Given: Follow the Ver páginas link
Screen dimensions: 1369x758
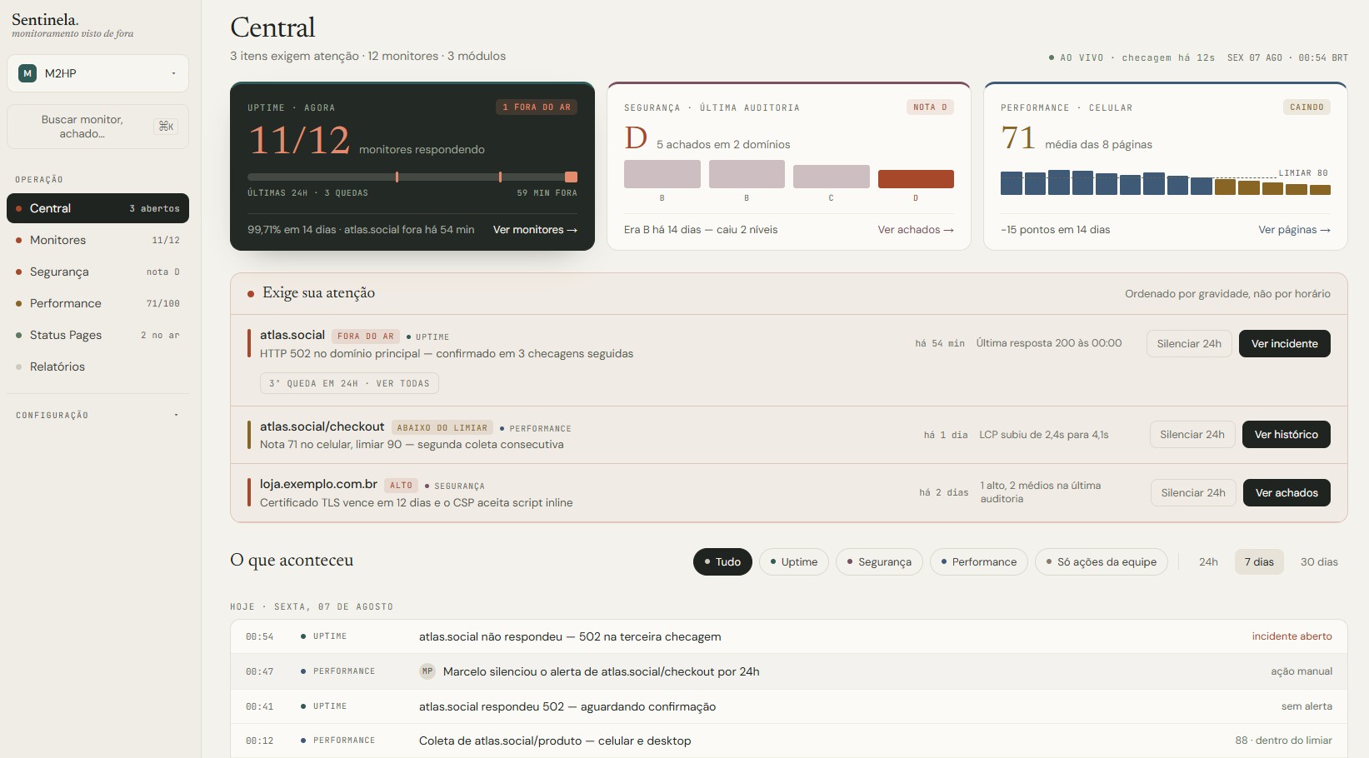Looking at the screenshot, I should point(1294,230).
